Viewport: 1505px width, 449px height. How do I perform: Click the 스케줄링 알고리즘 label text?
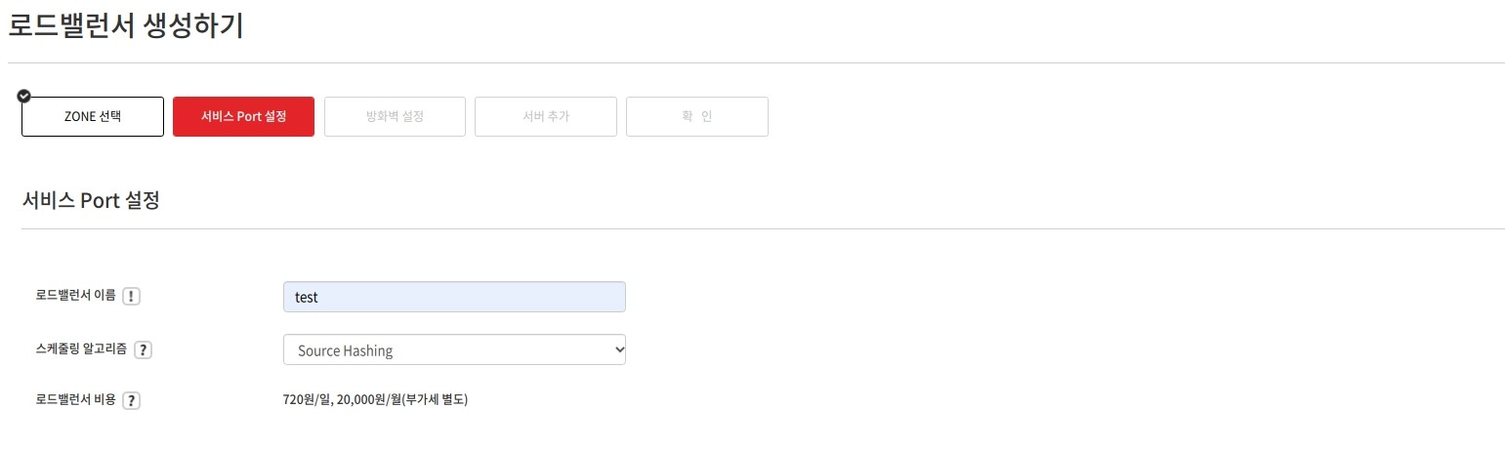(81, 348)
